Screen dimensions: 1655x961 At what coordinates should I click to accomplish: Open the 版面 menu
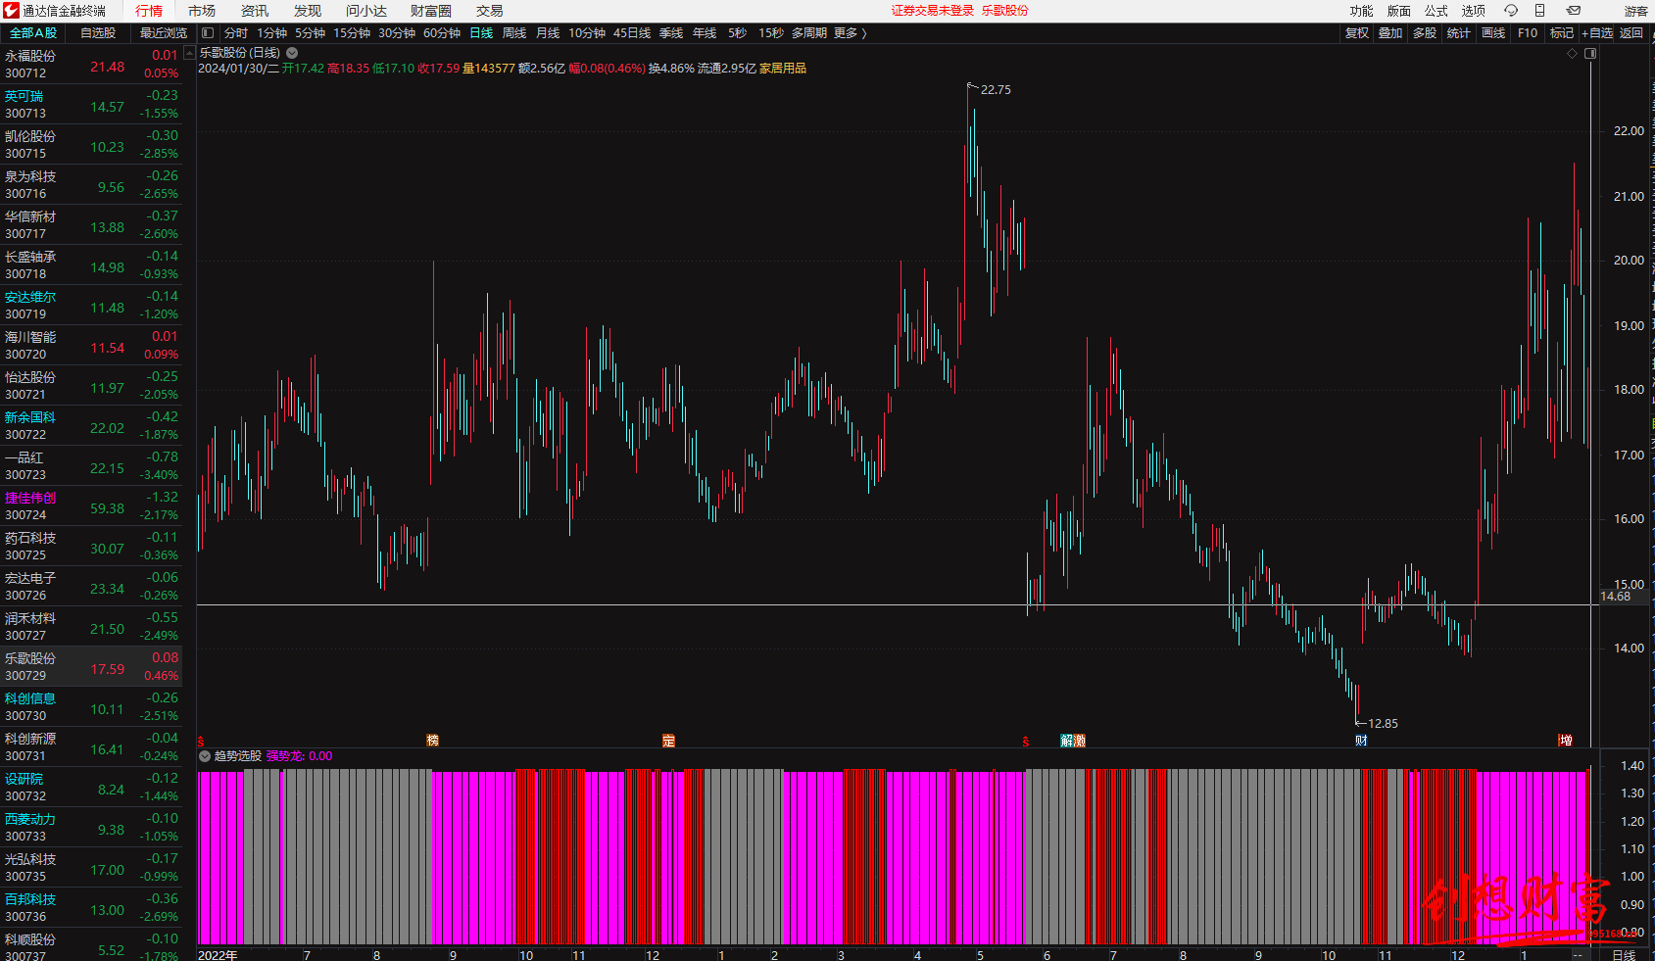click(1399, 11)
